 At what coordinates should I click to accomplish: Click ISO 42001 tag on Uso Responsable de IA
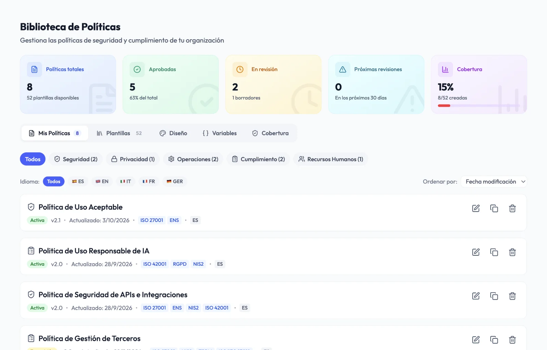(155, 264)
